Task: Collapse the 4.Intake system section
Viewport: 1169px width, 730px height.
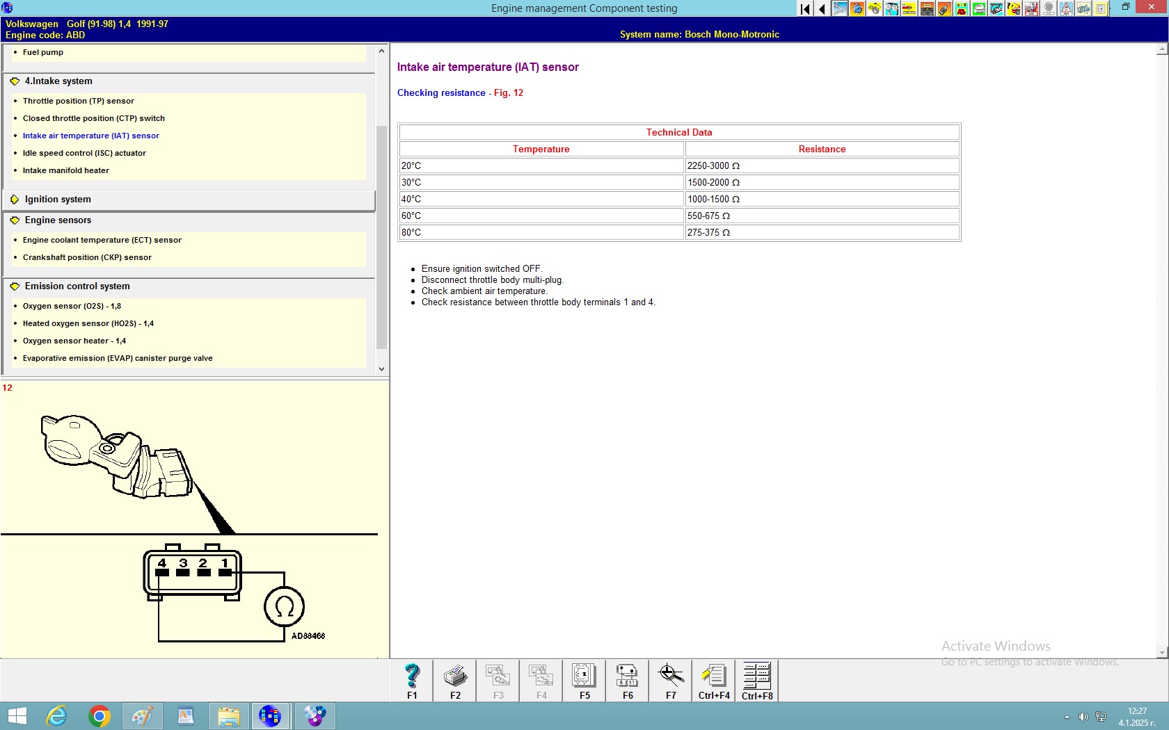Action: (x=15, y=81)
